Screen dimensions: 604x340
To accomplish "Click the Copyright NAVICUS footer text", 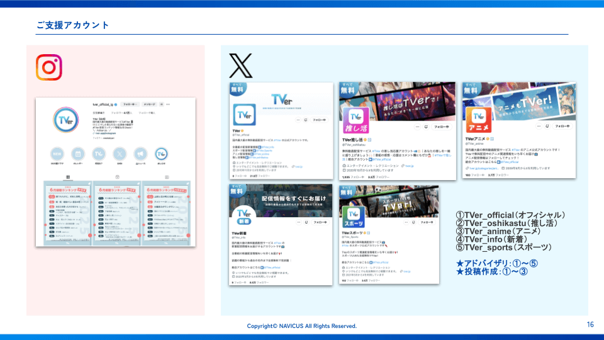I will (x=301, y=326).
